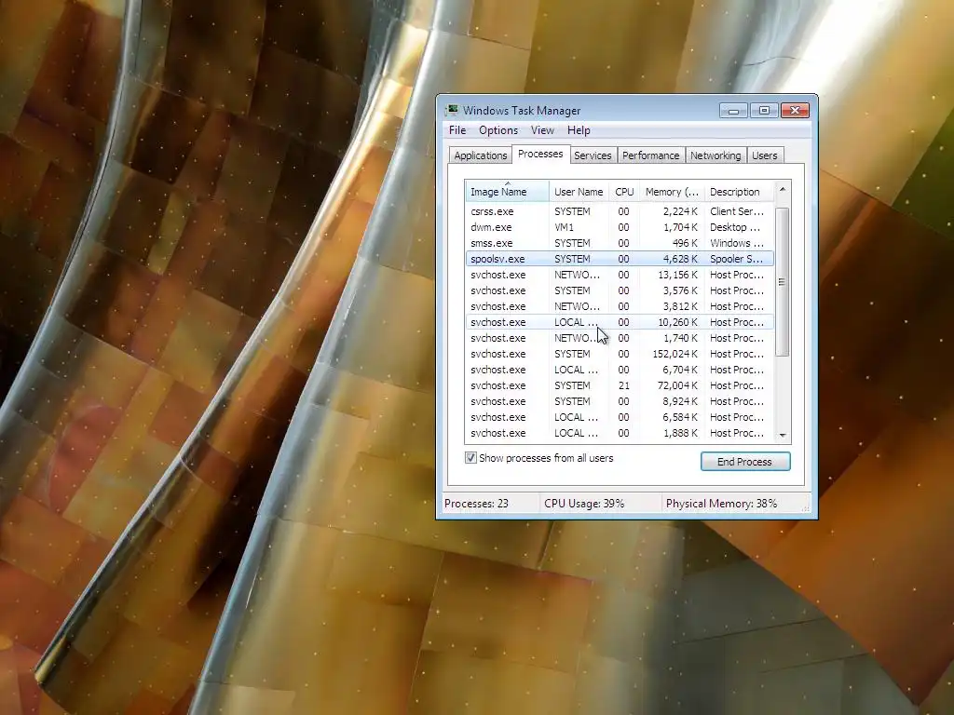Minimize the Task Manager window
Image resolution: width=954 pixels, height=715 pixels.
coord(734,110)
